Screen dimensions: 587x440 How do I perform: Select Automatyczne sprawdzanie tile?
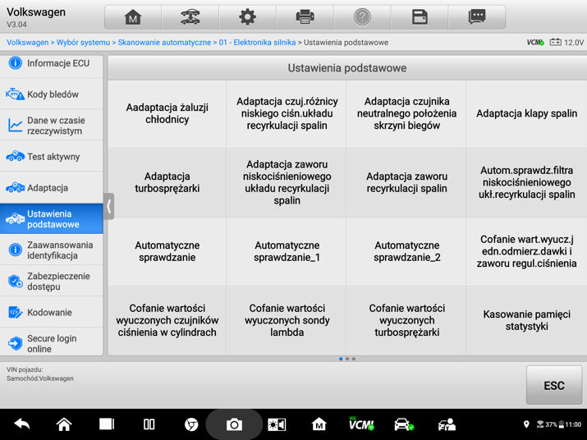(x=167, y=251)
